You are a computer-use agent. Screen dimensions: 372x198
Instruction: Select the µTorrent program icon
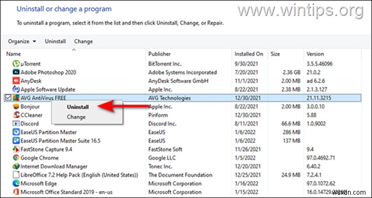tap(16, 63)
